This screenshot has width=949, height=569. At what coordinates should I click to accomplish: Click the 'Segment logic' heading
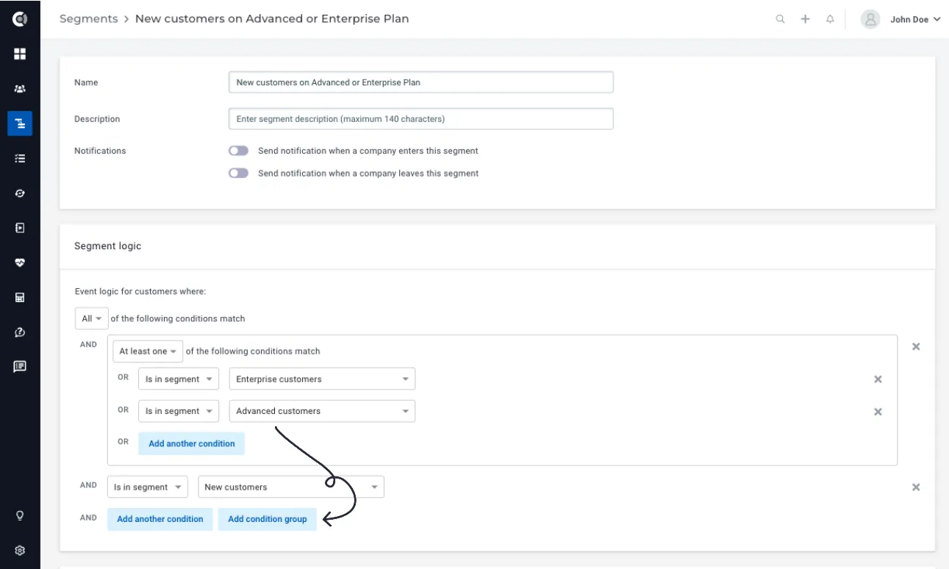point(108,246)
